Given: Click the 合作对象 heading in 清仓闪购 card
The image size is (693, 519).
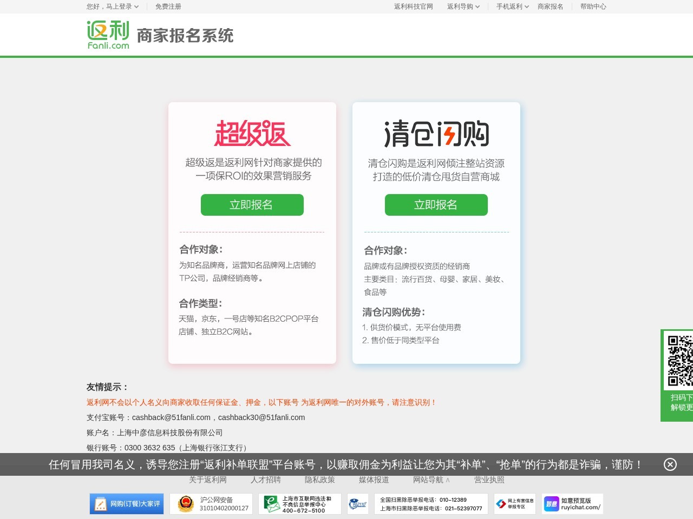Looking at the screenshot, I should [x=385, y=250].
